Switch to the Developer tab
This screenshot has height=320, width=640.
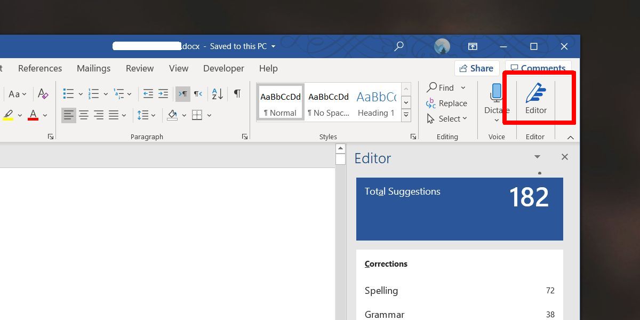point(223,68)
